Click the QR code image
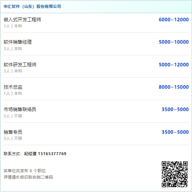This screenshot has width=192, height=192. (x=175, y=174)
